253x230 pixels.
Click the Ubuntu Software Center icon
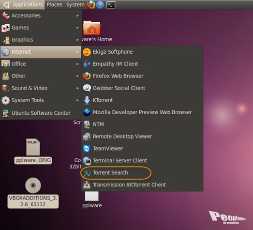pyautogui.click(x=6, y=113)
